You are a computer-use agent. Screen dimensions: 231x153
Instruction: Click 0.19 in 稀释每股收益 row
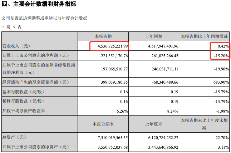175,102
